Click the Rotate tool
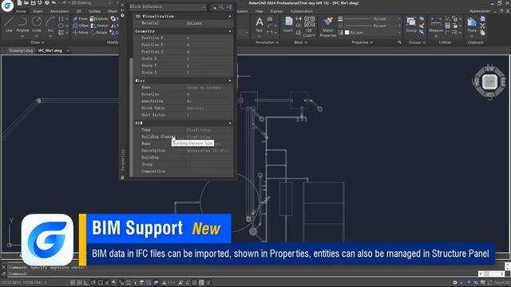Viewport: 511px width, 287px height. [x=99, y=32]
